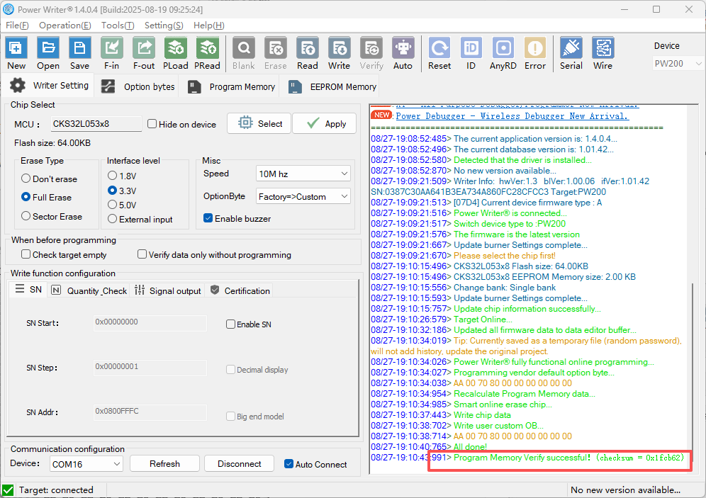The height and width of the screenshot is (498, 706).
Task: Click the Verify toolbar icon
Action: (x=371, y=48)
